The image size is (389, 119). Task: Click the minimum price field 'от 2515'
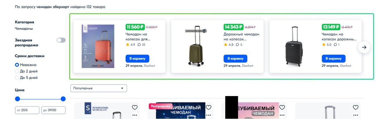click(27, 110)
